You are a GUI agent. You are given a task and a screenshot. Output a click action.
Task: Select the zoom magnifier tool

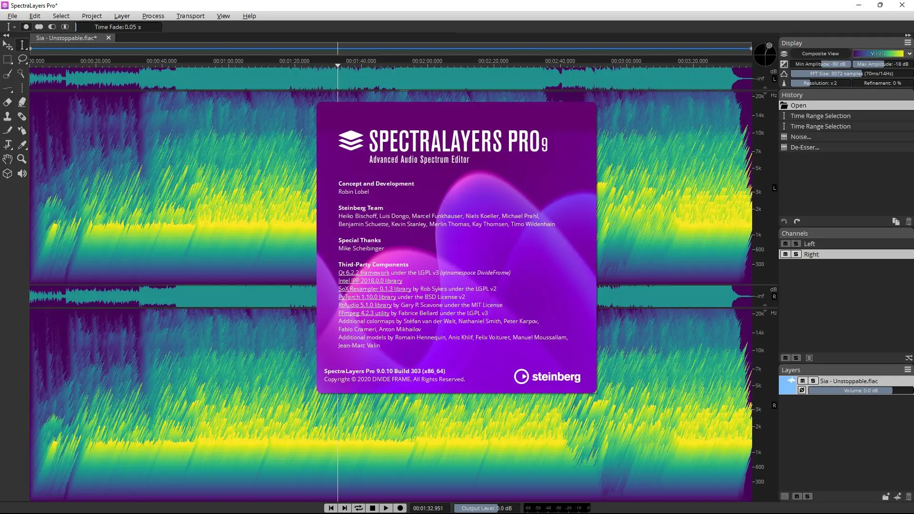[x=22, y=159]
